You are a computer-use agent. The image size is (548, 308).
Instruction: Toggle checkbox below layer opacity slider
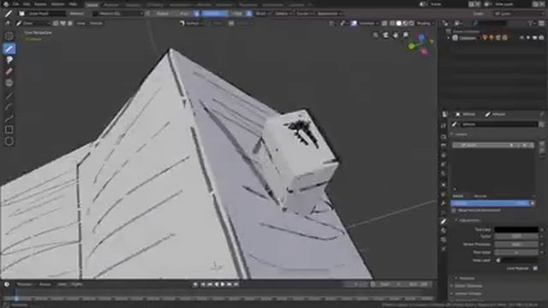point(453,210)
